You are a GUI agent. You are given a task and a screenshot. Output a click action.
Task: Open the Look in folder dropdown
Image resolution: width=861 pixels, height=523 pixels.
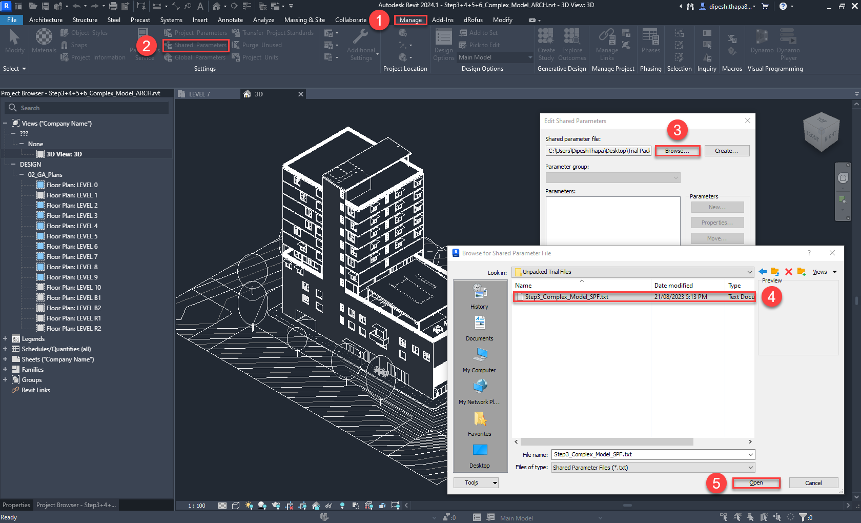(x=749, y=272)
